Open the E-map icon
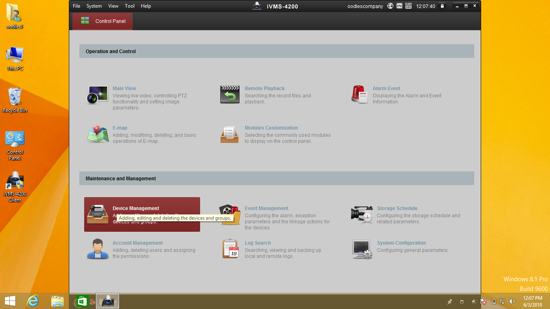Image resolution: width=550 pixels, height=309 pixels. click(98, 134)
